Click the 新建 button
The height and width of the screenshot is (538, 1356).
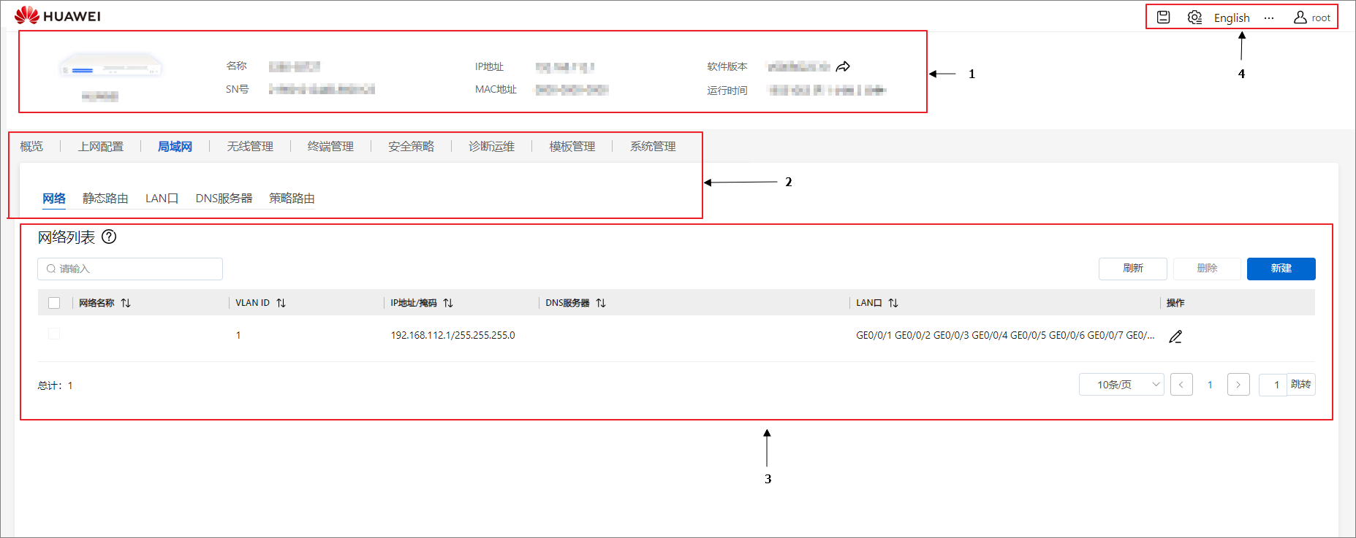[1281, 269]
